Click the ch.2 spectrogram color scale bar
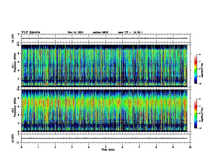The width and height of the screenshot is (214, 165). [195, 114]
